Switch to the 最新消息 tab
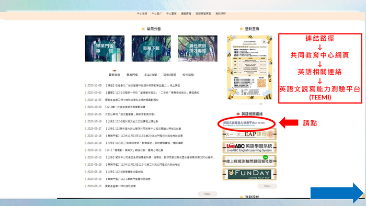 [114, 75]
